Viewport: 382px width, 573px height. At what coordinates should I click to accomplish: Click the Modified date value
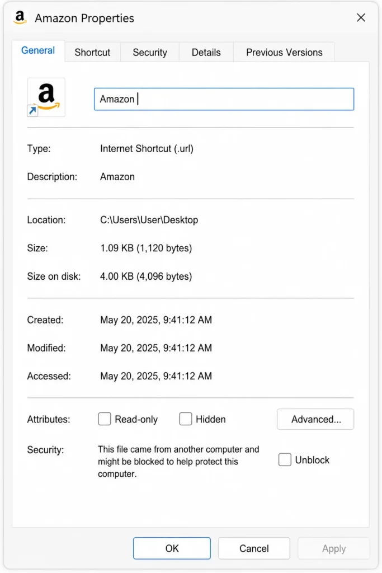pyautogui.click(x=156, y=347)
